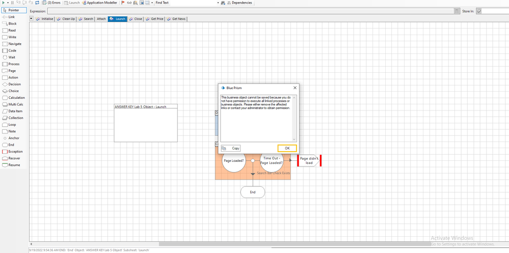Open the page tabs list dropdown arrow
509x253 pixels.
32,19
